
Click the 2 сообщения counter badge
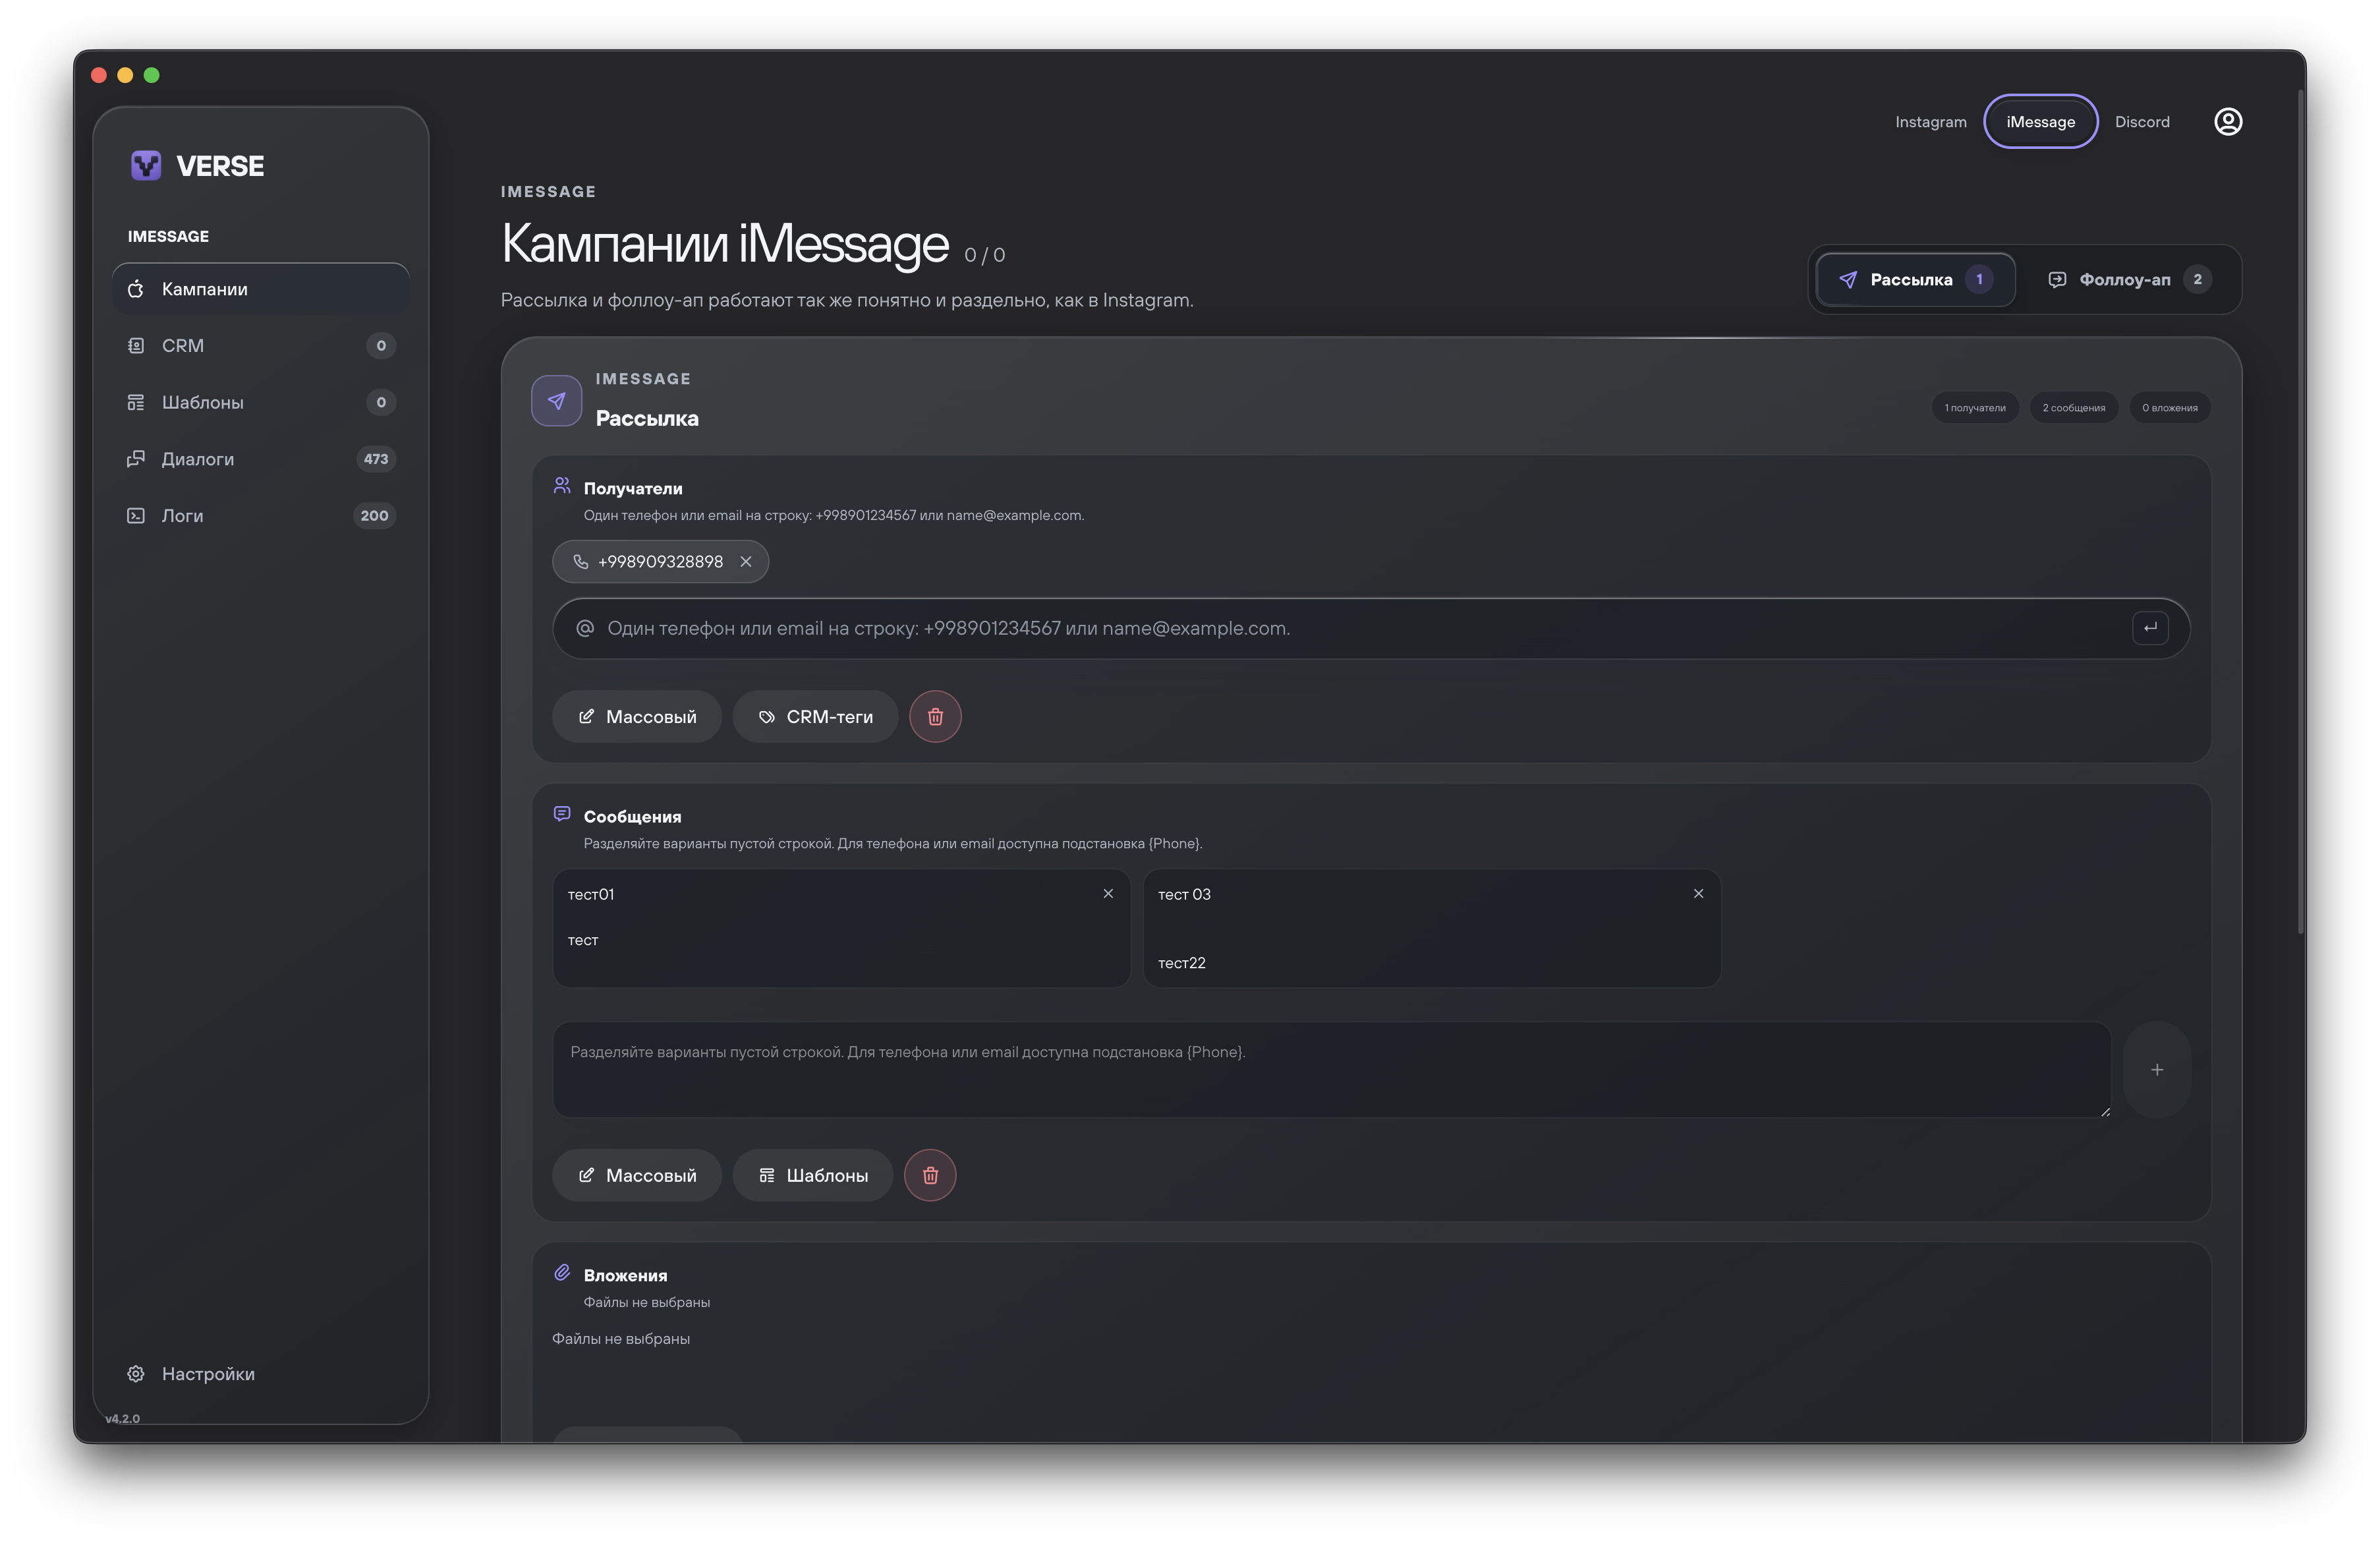tap(2073, 407)
